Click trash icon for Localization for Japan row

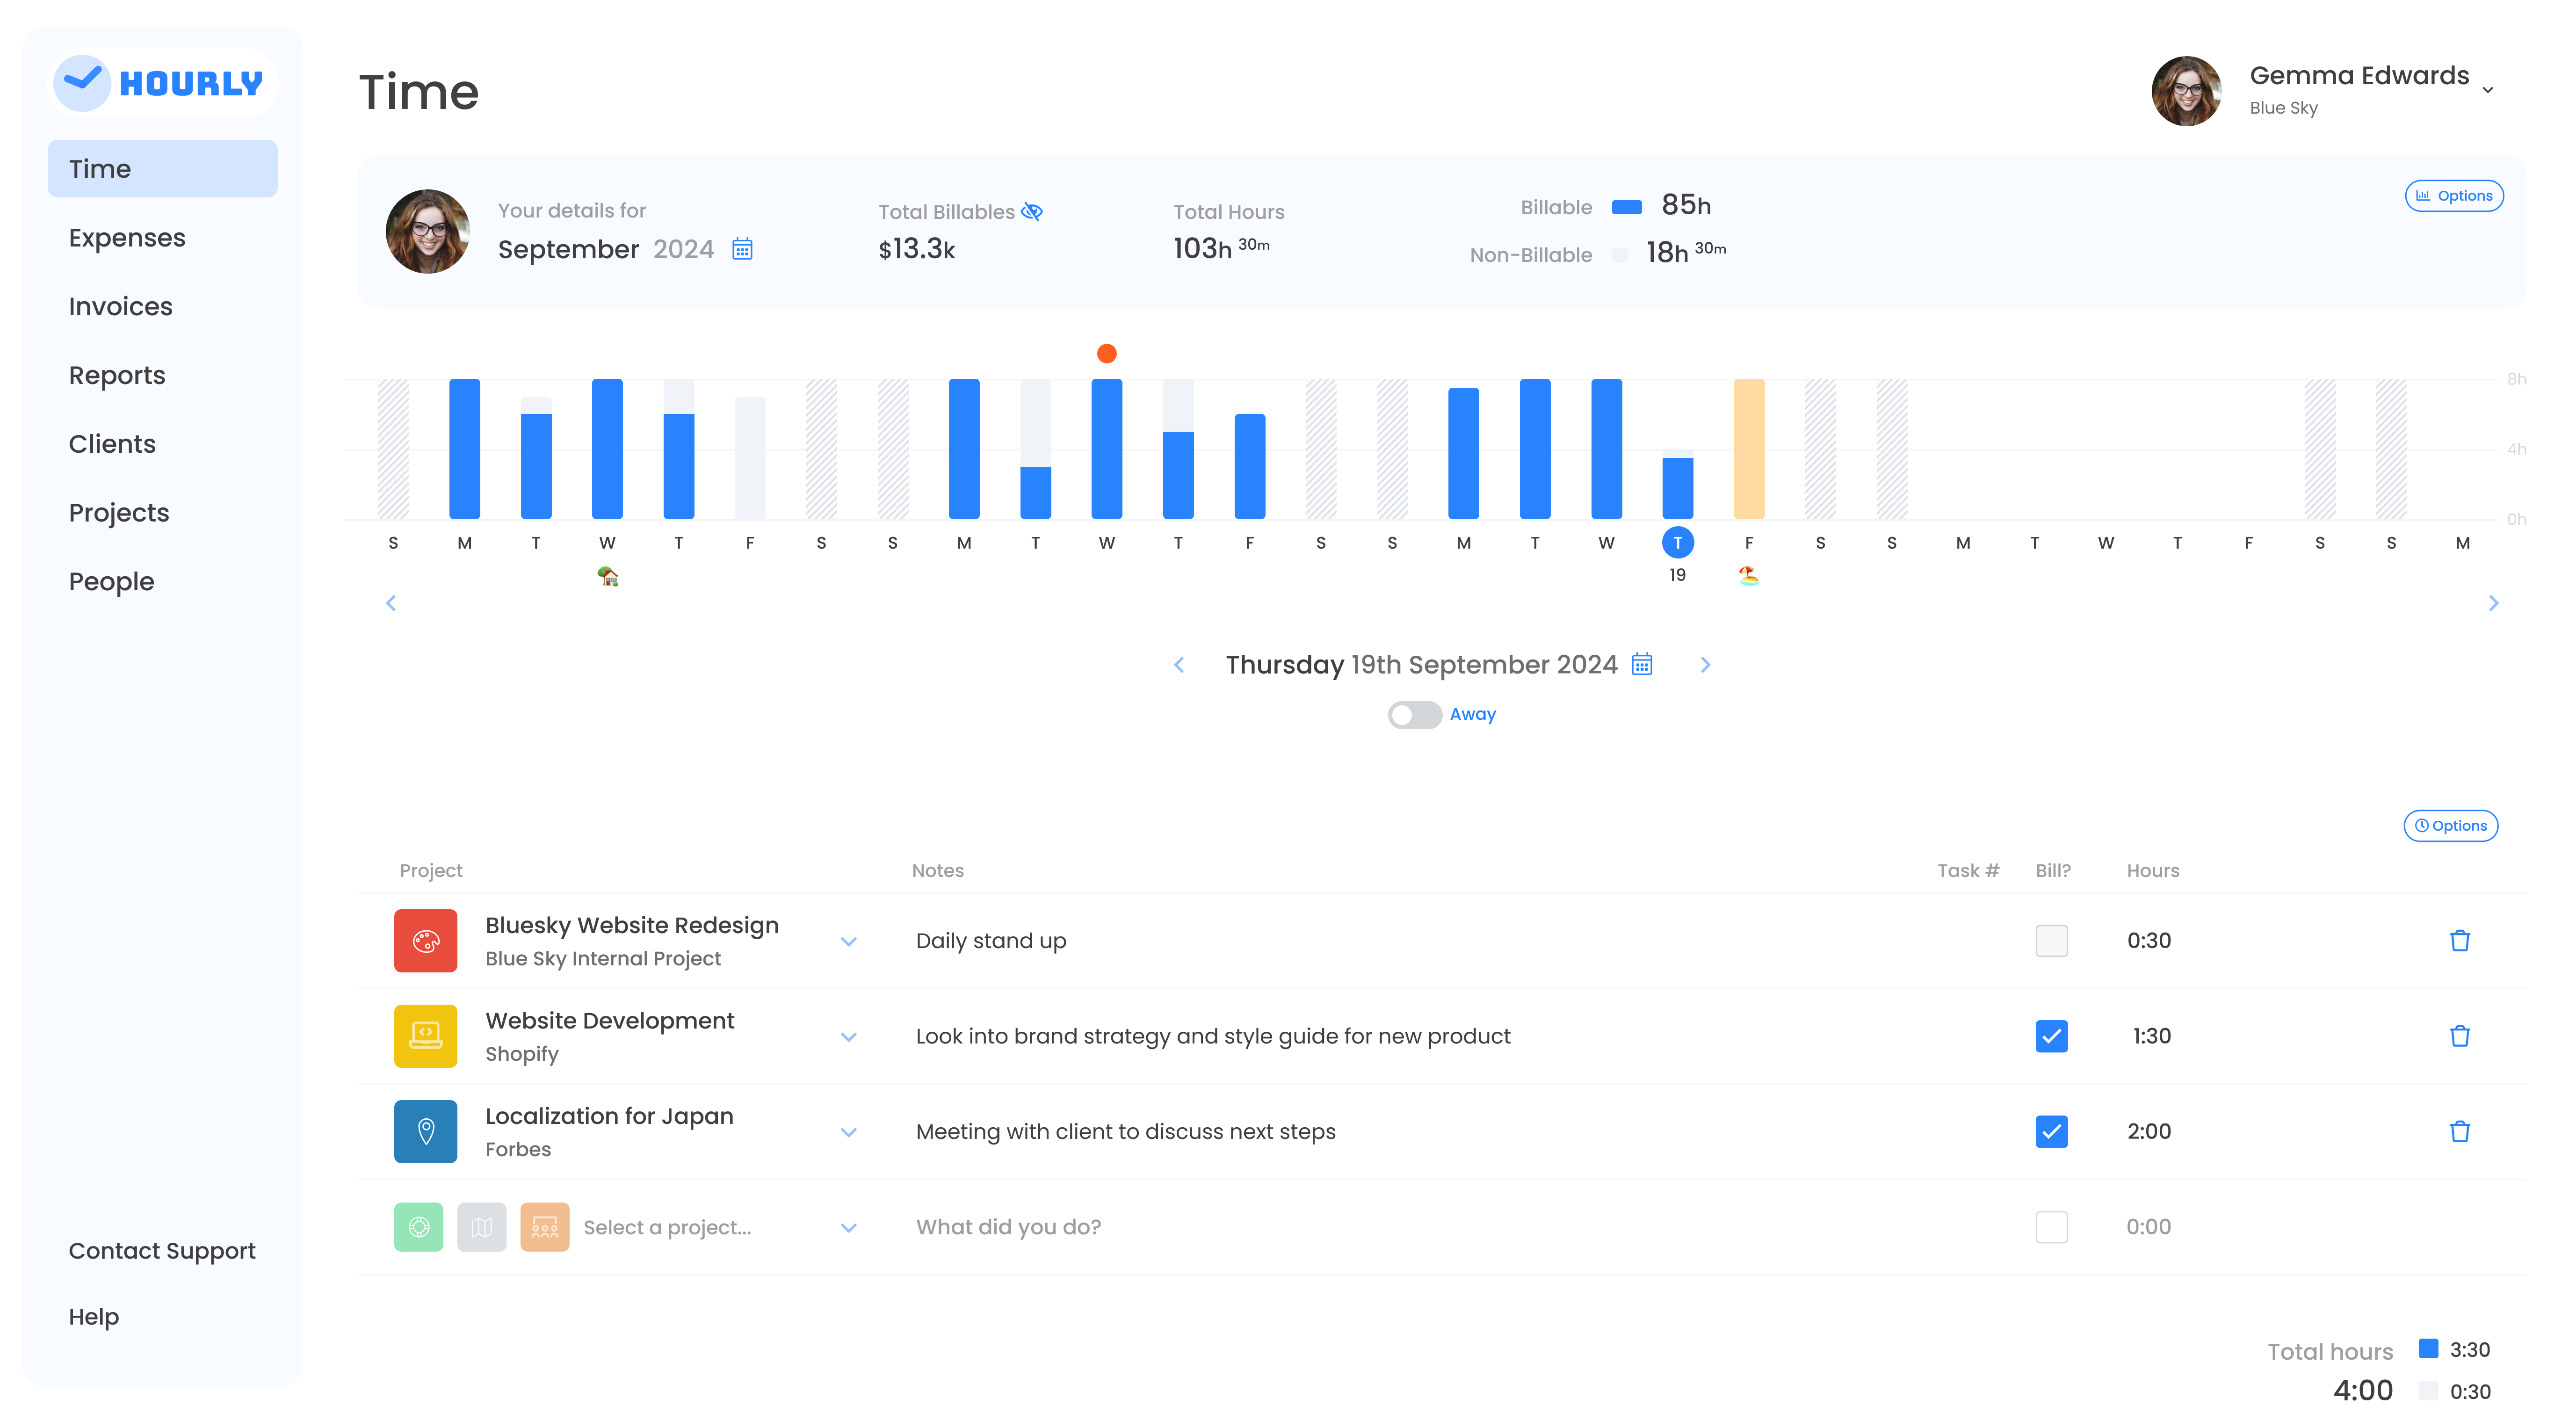[2459, 1131]
